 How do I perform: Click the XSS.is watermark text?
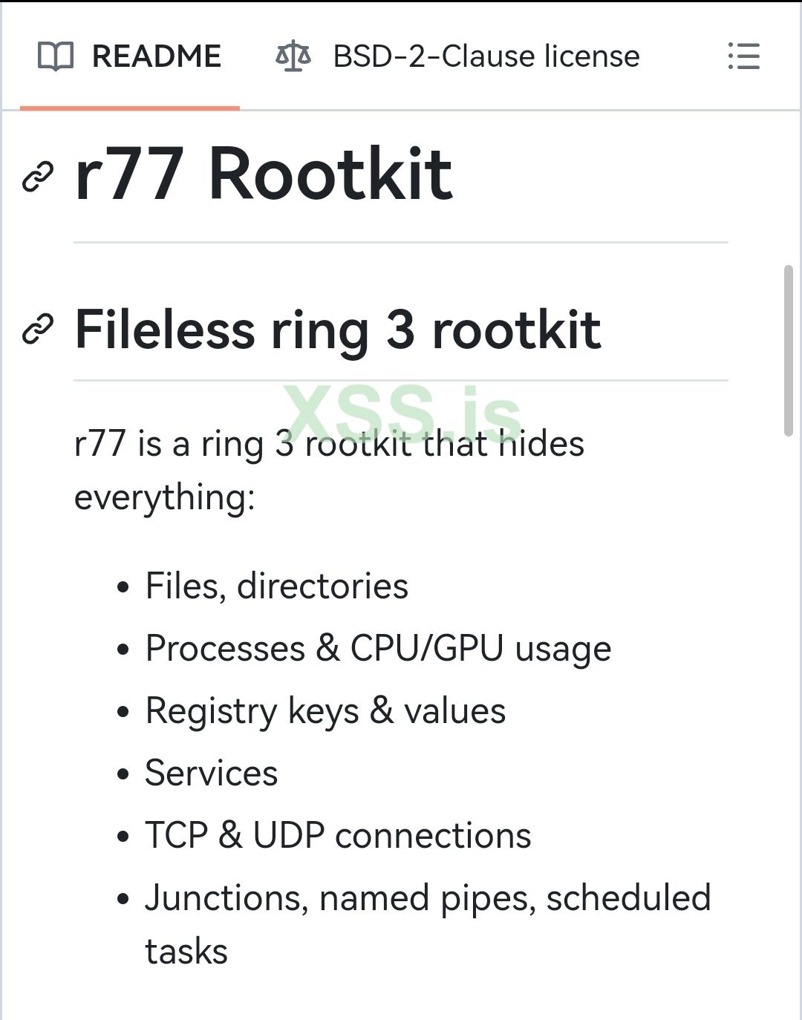404,413
